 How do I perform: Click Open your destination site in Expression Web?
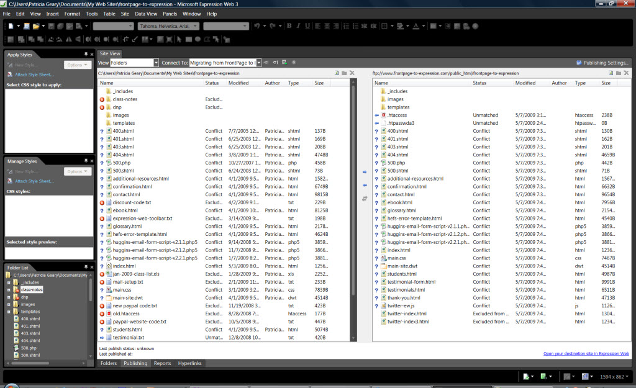click(x=586, y=353)
